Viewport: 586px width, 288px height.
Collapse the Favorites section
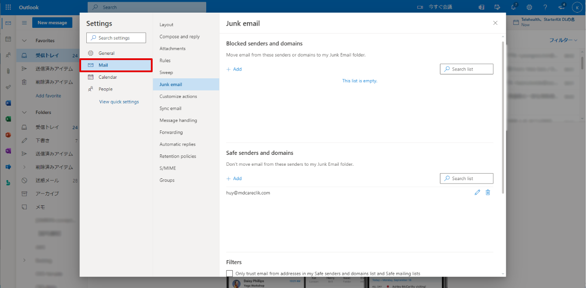coord(24,40)
